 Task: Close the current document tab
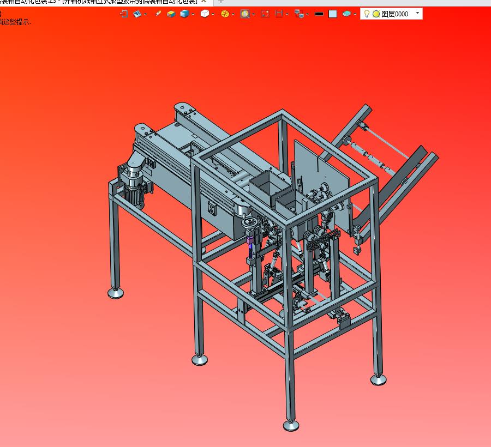click(x=203, y=2)
